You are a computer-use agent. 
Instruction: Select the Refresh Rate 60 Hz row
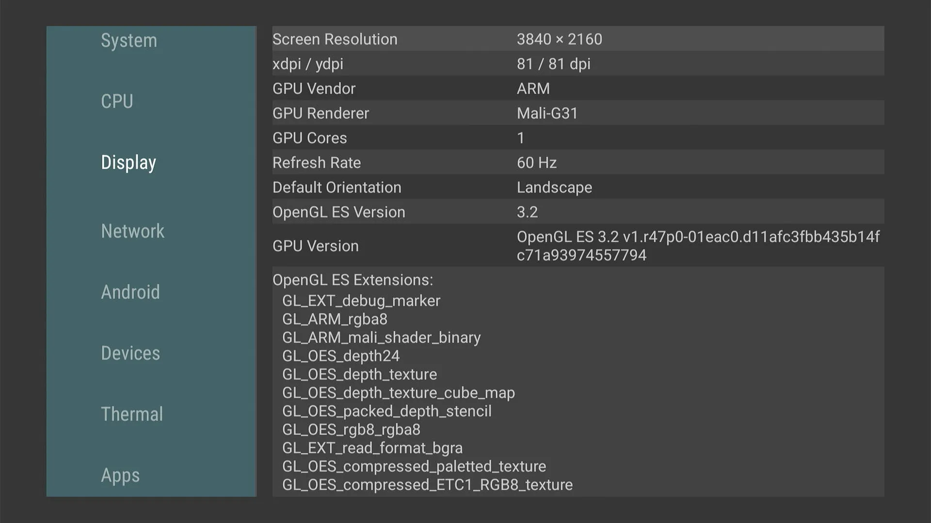click(x=577, y=163)
